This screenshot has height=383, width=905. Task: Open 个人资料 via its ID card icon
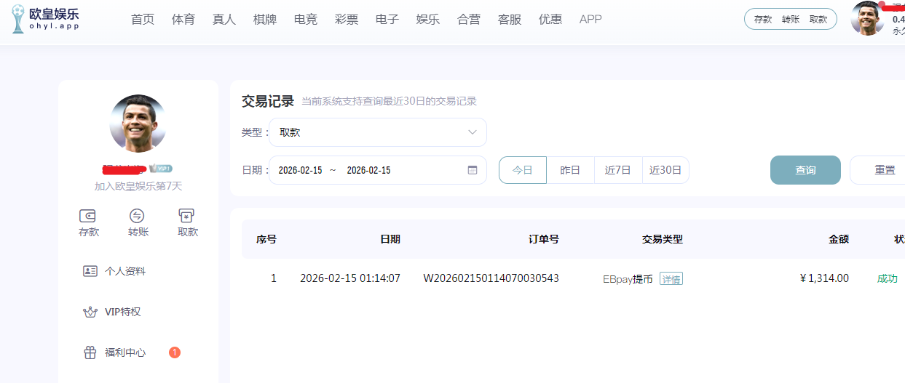point(90,271)
